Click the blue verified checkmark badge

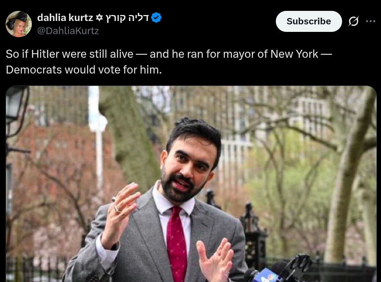pos(156,18)
